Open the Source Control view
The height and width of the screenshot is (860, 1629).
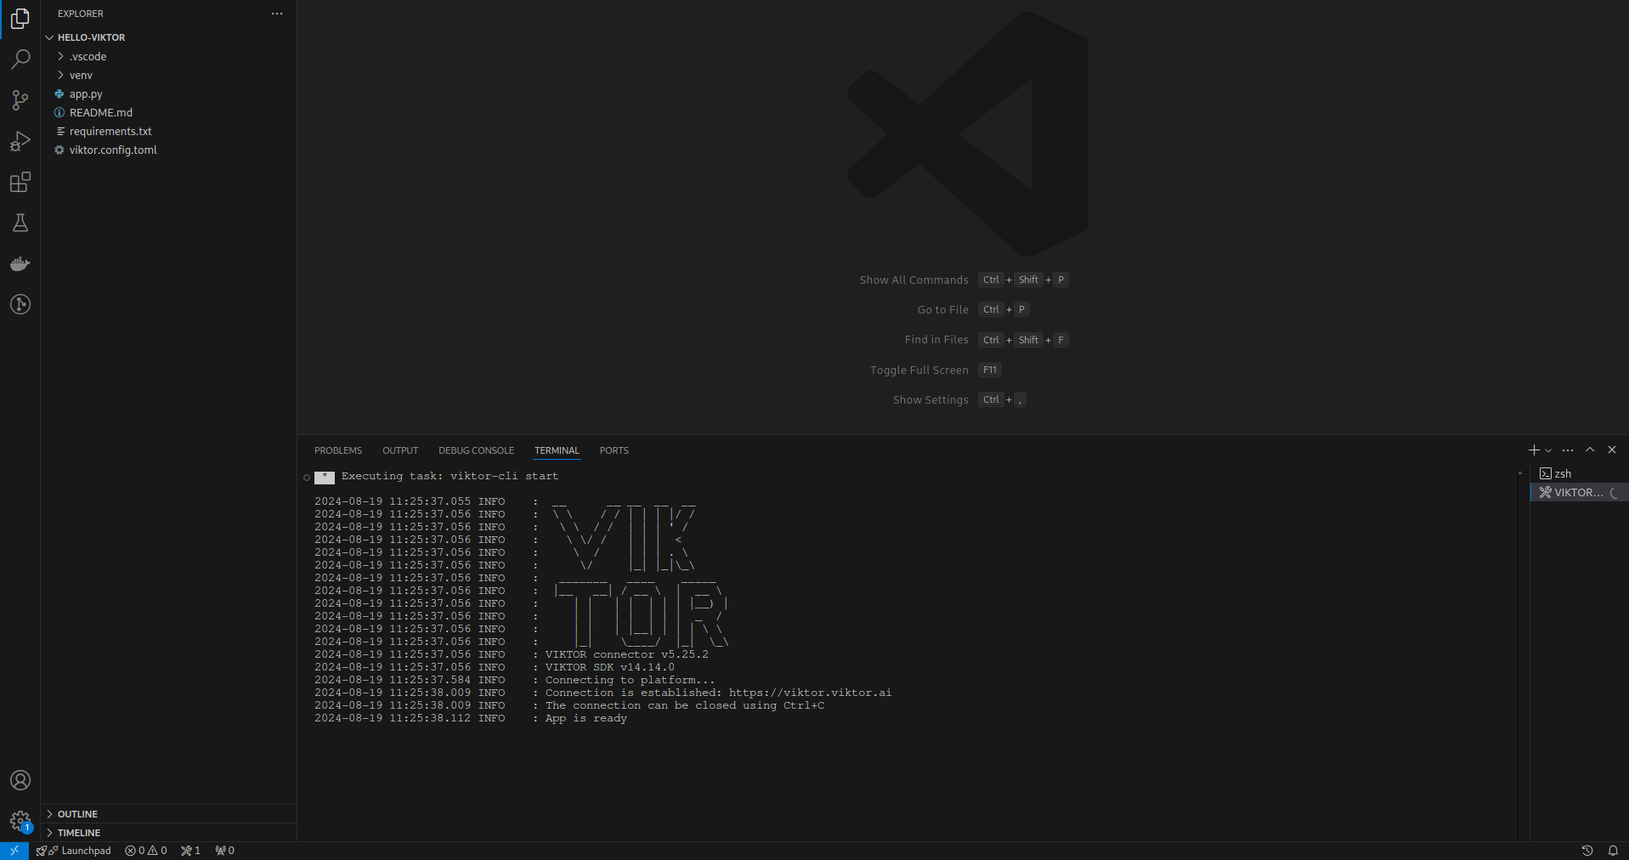click(20, 100)
